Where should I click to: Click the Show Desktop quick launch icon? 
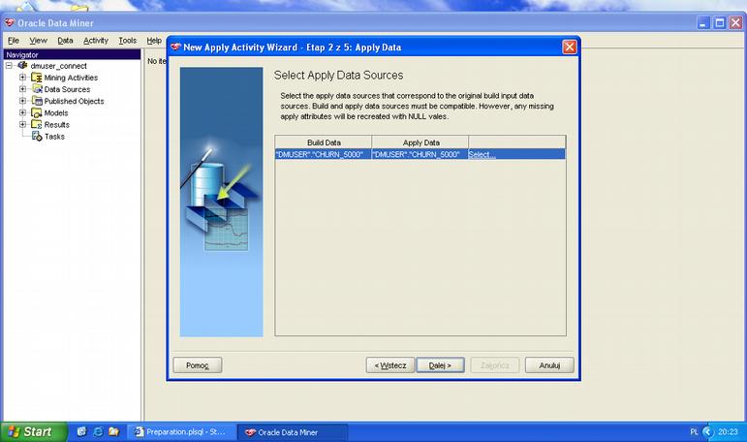81,431
